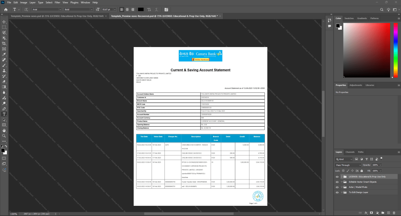Expand the LICENSE: Educational & Prop Use Only group
Viewport: 401px width, 216px height.
pyautogui.click(x=342, y=177)
